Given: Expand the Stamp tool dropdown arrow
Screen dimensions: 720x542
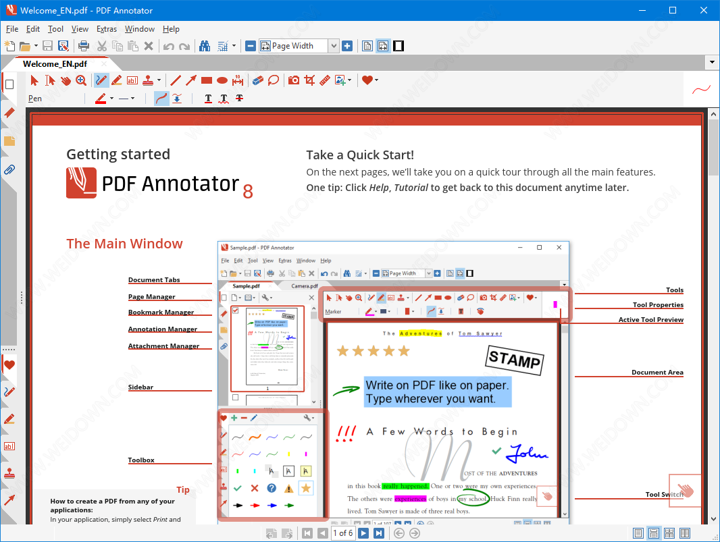Looking at the screenshot, I should 159,80.
